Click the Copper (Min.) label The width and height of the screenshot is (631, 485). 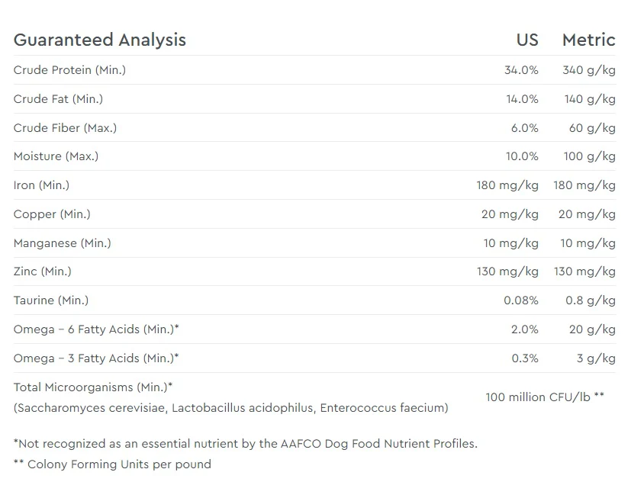point(52,214)
